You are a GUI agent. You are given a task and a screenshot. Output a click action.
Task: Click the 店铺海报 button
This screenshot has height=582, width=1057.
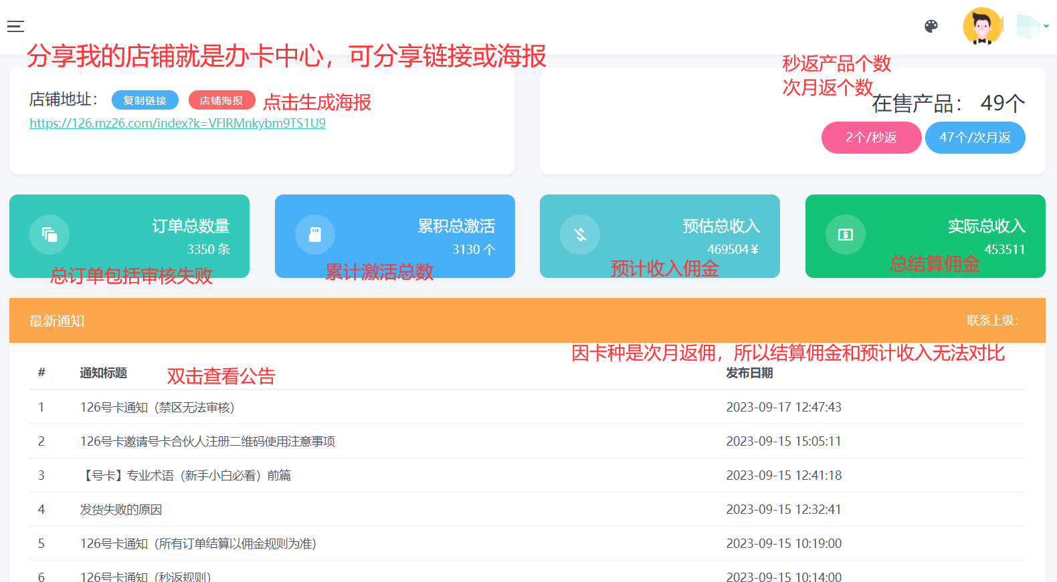(221, 100)
